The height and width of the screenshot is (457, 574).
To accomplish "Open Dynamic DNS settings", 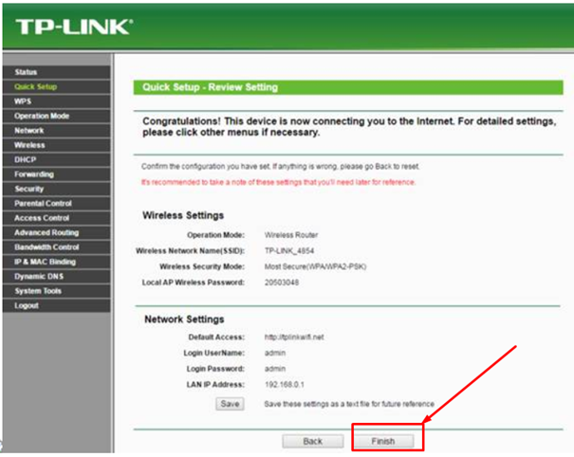I will tap(56, 277).
